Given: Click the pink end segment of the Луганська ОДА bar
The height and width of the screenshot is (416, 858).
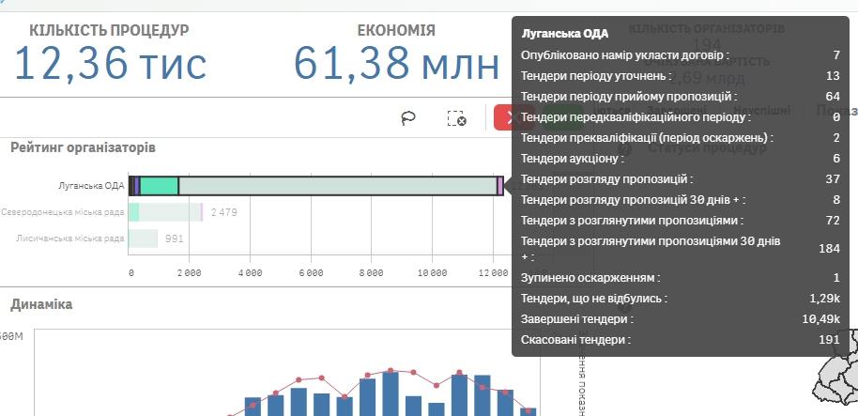Looking at the screenshot, I should pyautogui.click(x=499, y=186).
